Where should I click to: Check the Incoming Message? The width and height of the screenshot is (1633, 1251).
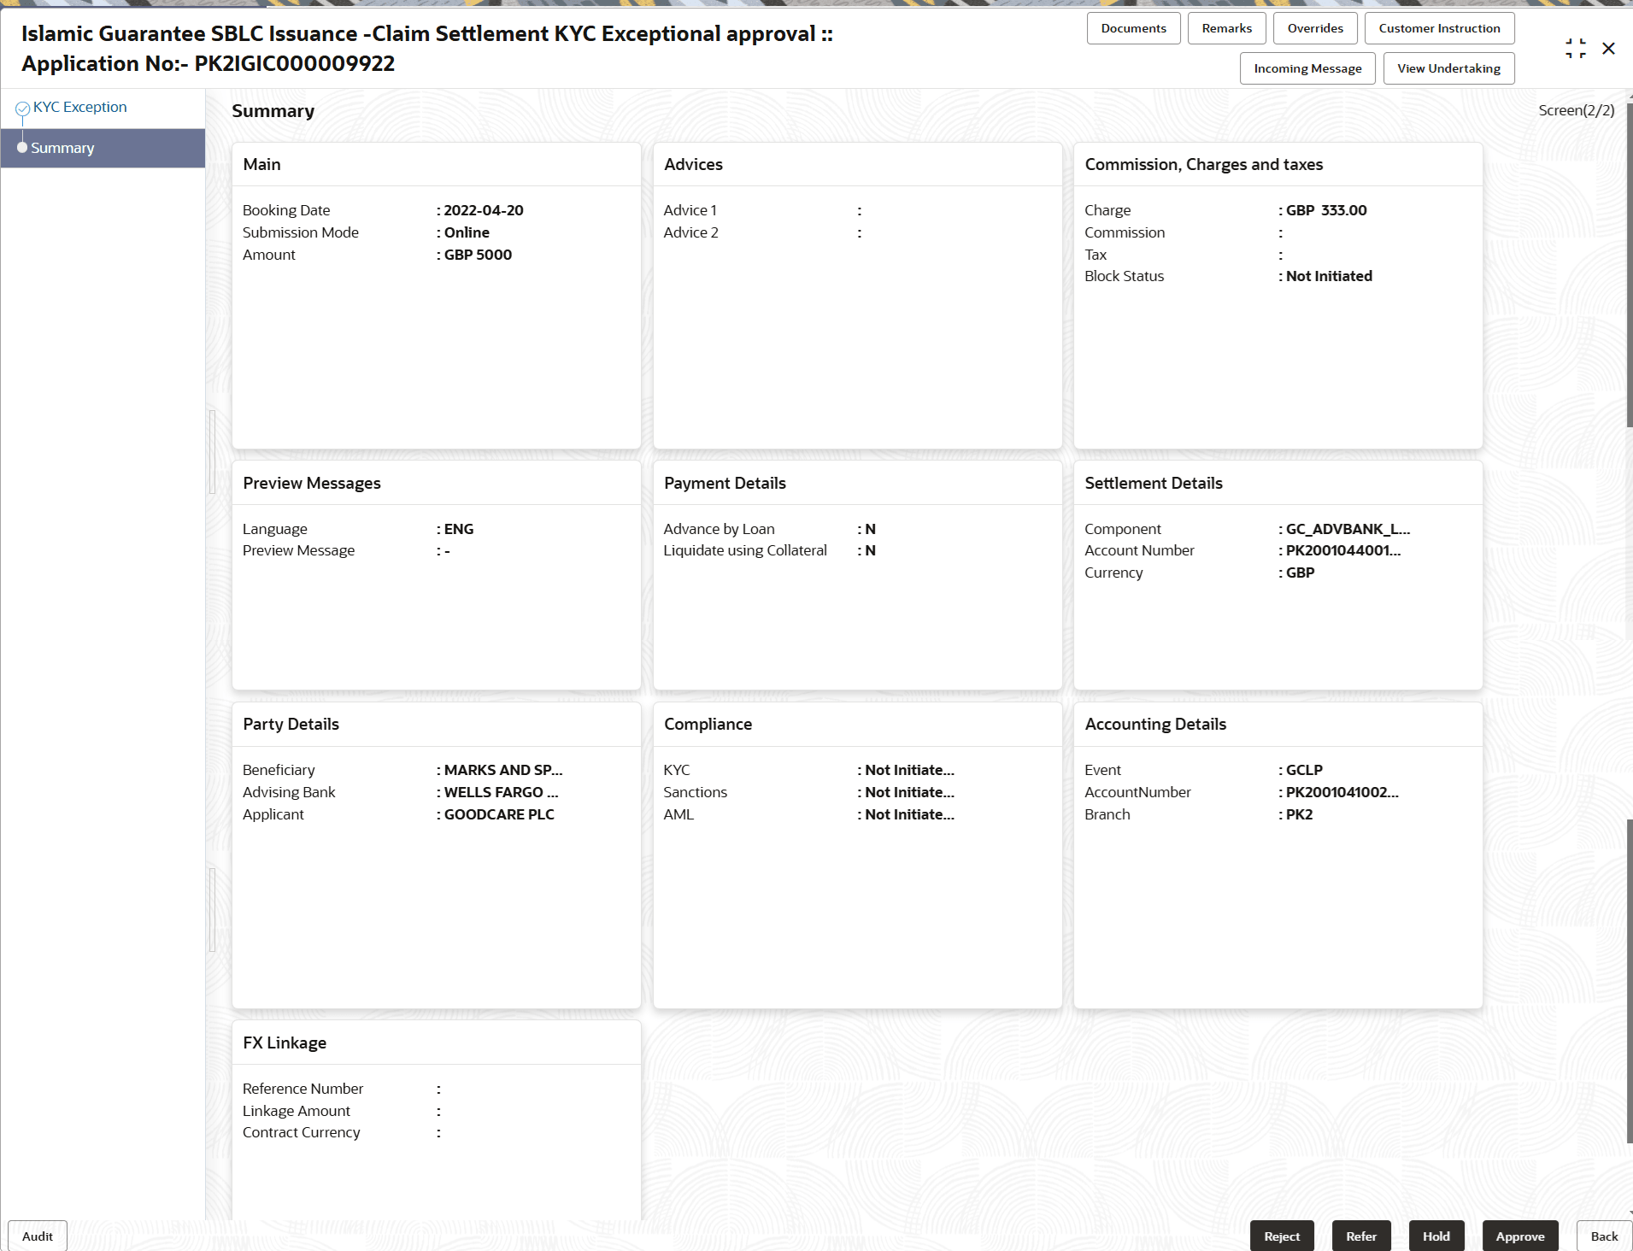pyautogui.click(x=1307, y=68)
